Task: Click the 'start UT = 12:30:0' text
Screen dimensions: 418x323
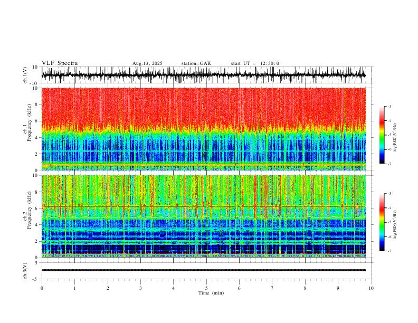Action: tap(255, 63)
